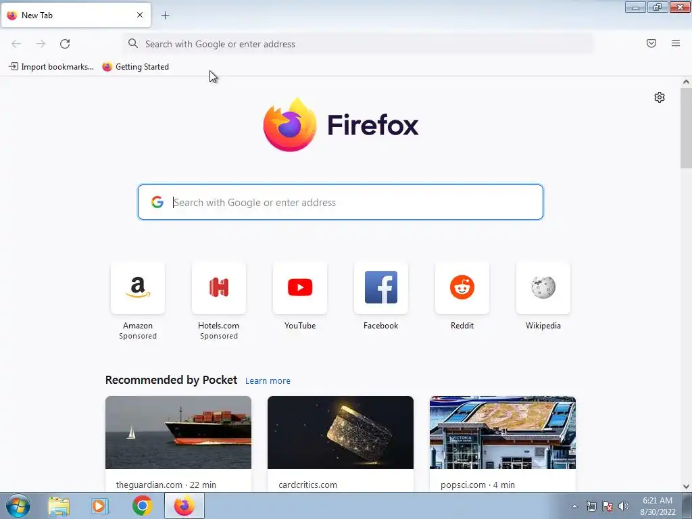692x519 pixels.
Task: Open Windows Explorer from taskbar
Action: pyautogui.click(x=59, y=505)
